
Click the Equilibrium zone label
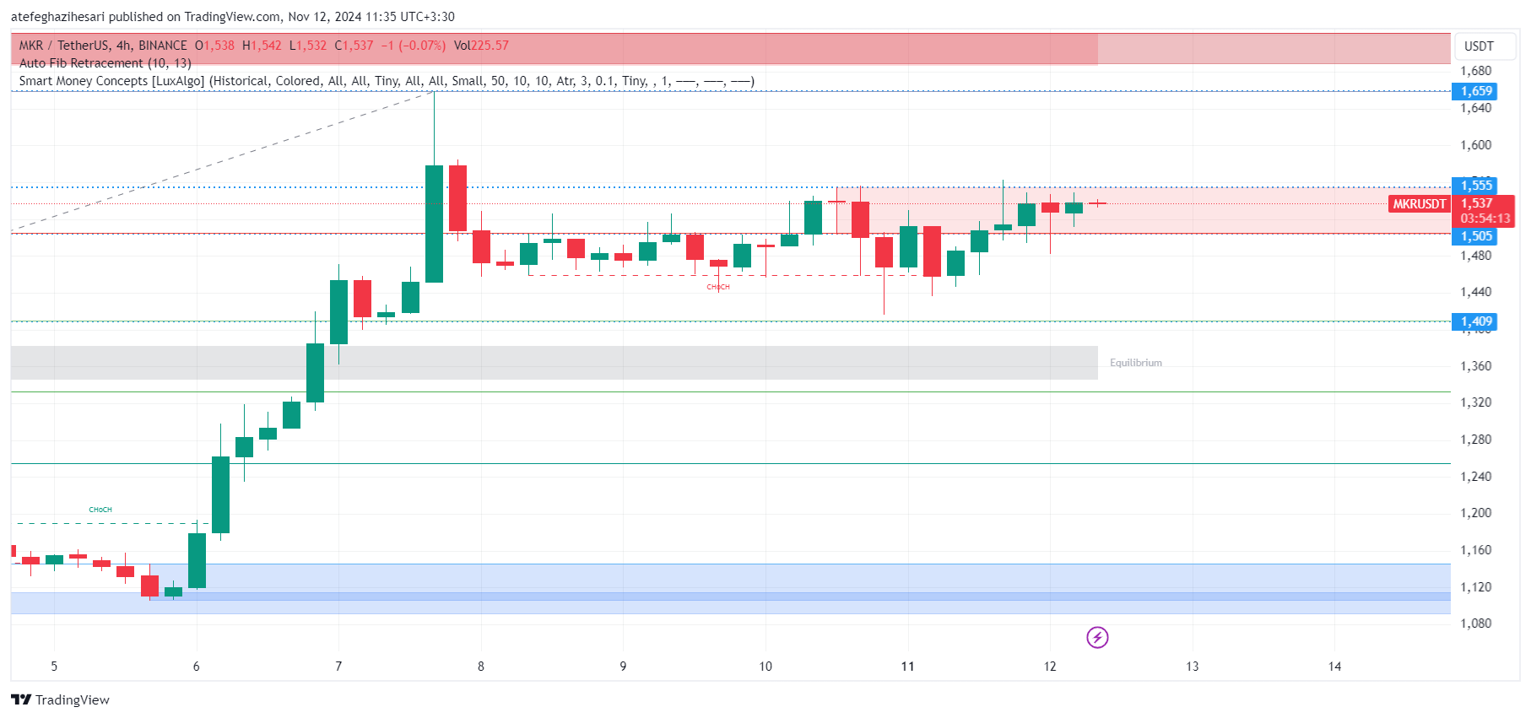(1135, 363)
